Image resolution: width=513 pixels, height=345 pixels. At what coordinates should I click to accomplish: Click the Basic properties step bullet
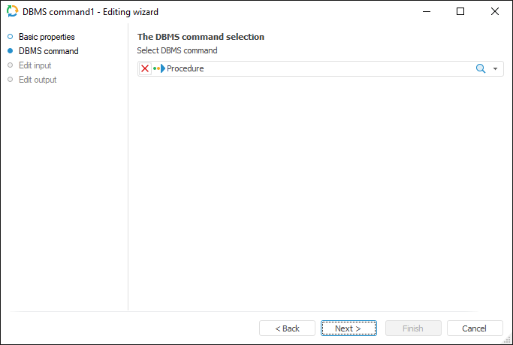[x=10, y=37]
